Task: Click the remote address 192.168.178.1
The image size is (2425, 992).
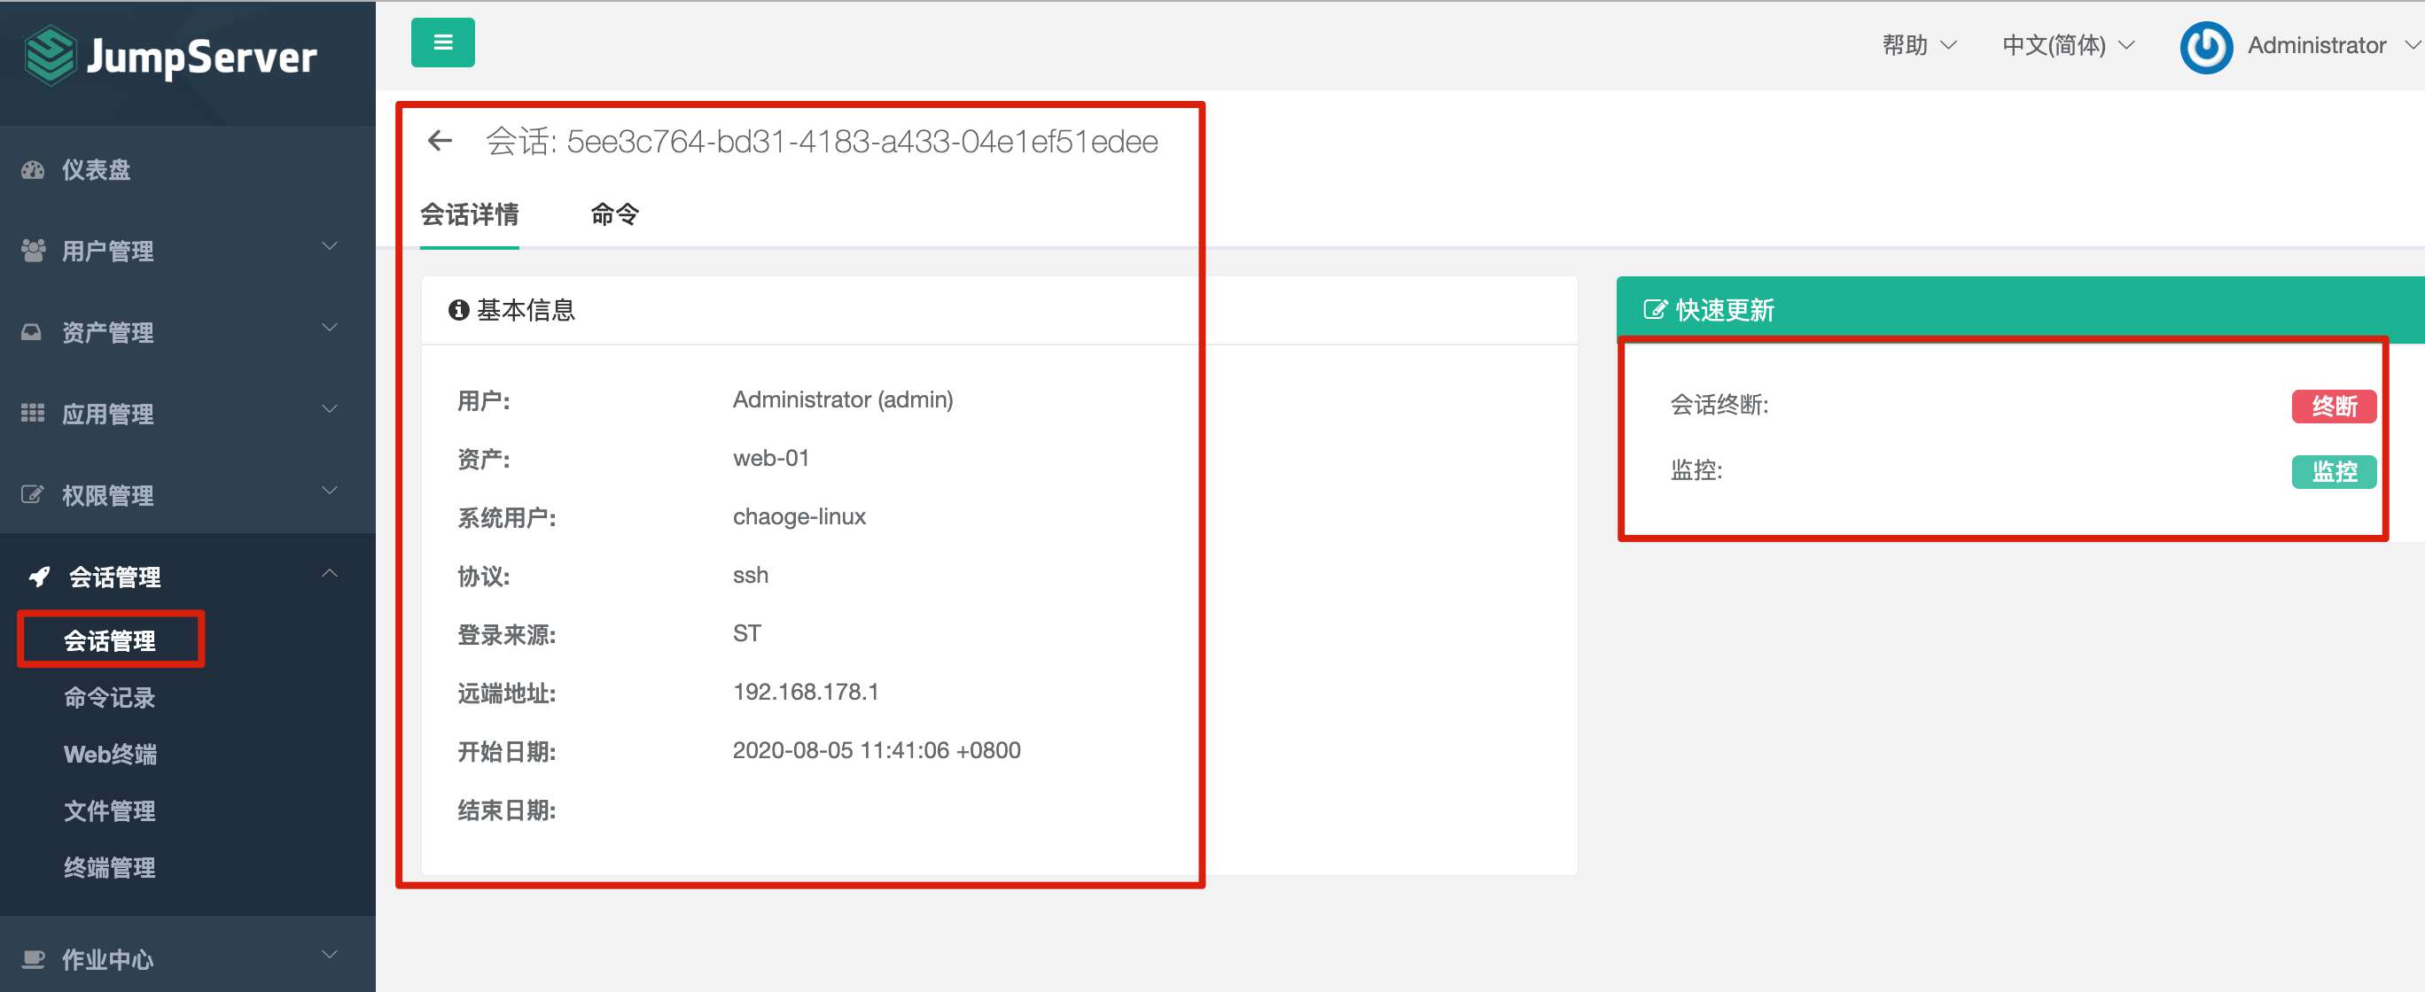Action: point(805,692)
